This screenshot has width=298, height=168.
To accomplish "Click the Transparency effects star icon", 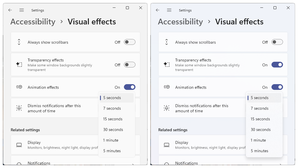I will (x=19, y=64).
